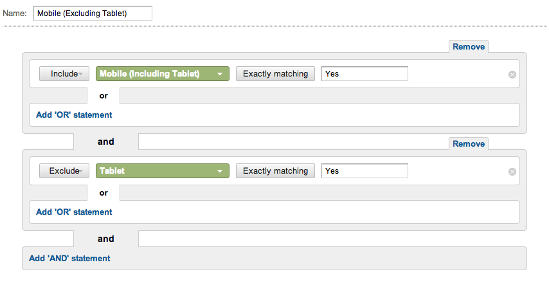The height and width of the screenshot is (294, 549).
Task: Open the Exclude dropdown in second condition
Action: click(64, 170)
